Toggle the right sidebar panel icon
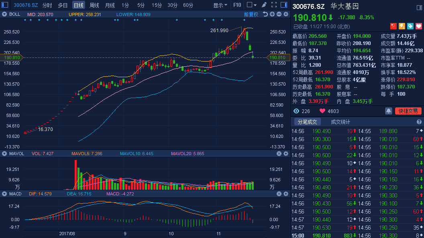Viewport: 424px width, 238px height. coord(284,5)
